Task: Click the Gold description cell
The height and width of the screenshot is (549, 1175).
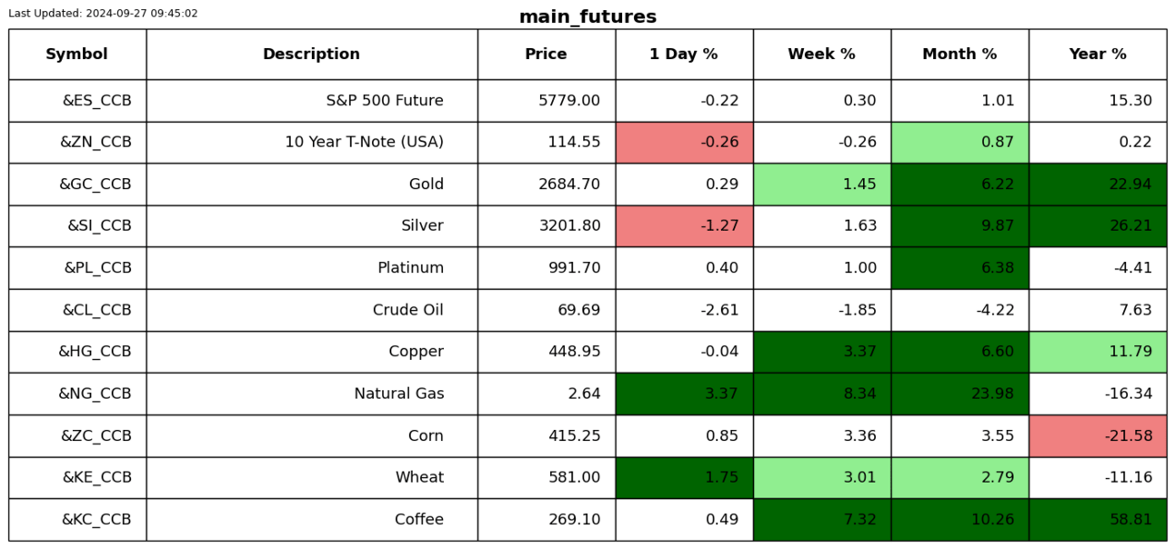Action: point(312,185)
